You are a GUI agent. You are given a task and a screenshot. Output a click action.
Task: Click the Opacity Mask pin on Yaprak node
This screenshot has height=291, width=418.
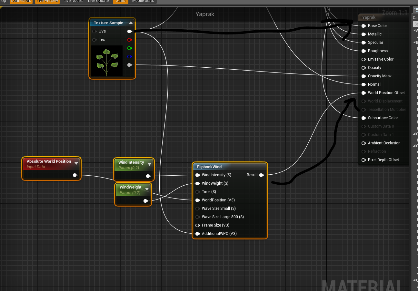coord(363,76)
